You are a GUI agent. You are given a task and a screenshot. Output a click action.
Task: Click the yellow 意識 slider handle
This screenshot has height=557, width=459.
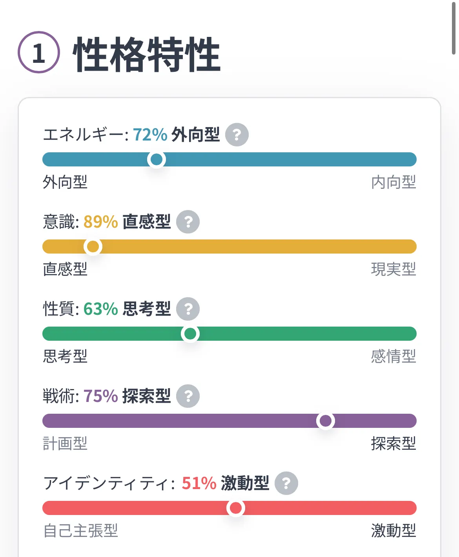click(x=93, y=247)
